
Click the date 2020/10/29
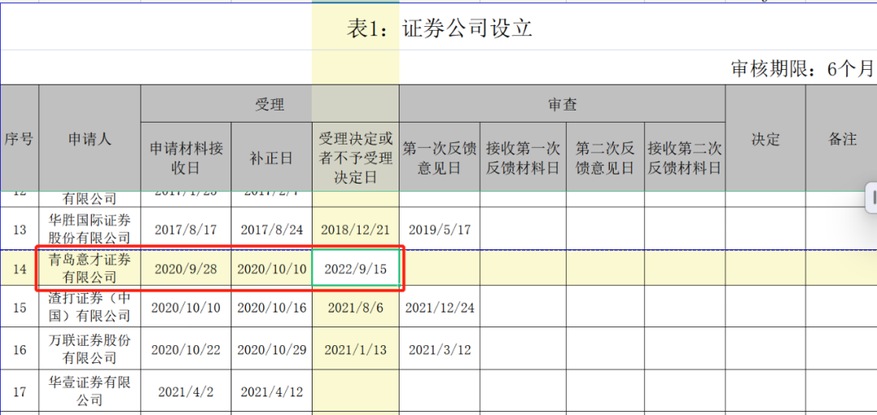click(271, 349)
